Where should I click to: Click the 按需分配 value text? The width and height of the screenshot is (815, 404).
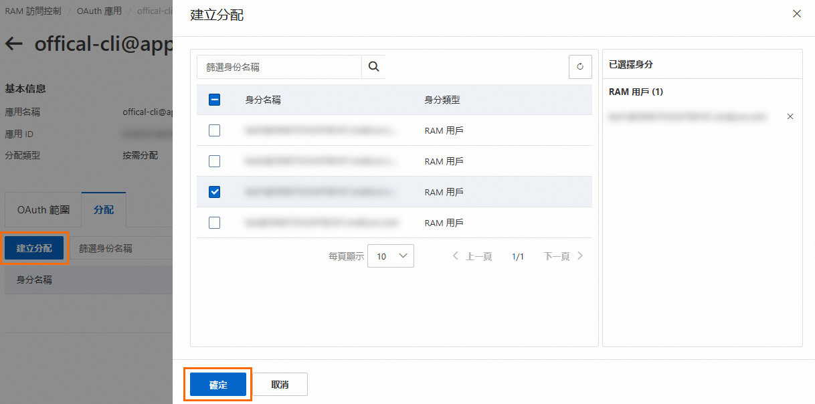(141, 155)
